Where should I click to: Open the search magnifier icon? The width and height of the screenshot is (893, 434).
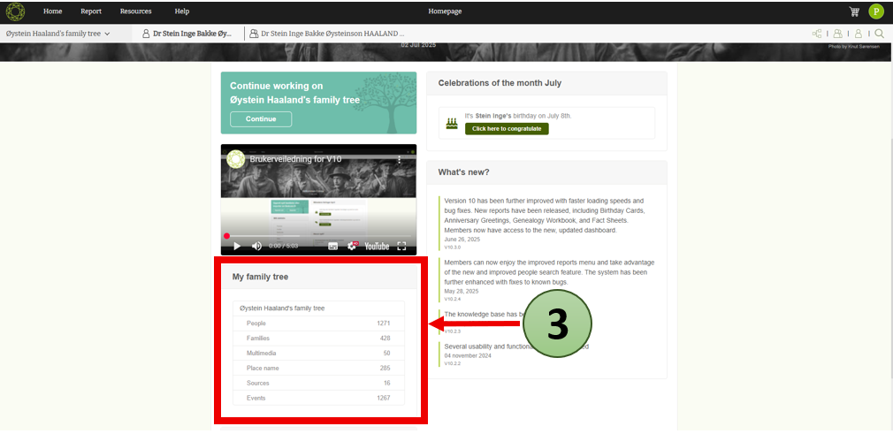click(x=878, y=34)
